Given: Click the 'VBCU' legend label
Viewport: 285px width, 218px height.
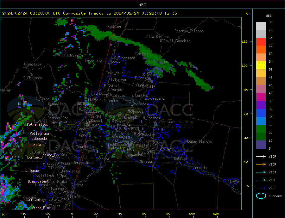Looking at the screenshot, I should coord(272,180).
